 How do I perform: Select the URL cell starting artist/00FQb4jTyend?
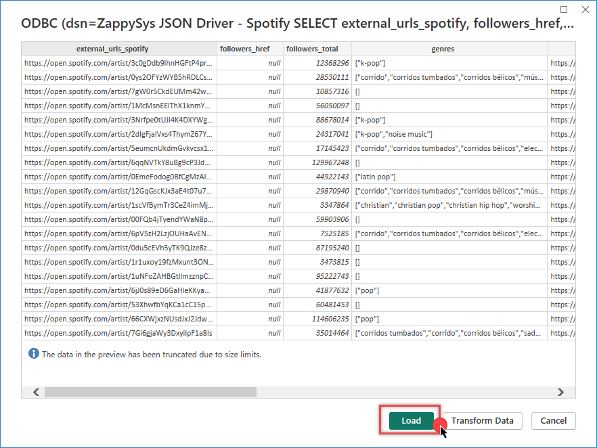(119, 219)
